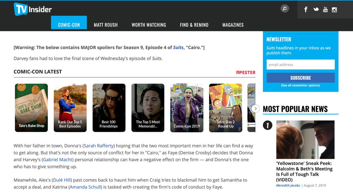Advance the Comic-Con carousel with next arrow

point(256,109)
